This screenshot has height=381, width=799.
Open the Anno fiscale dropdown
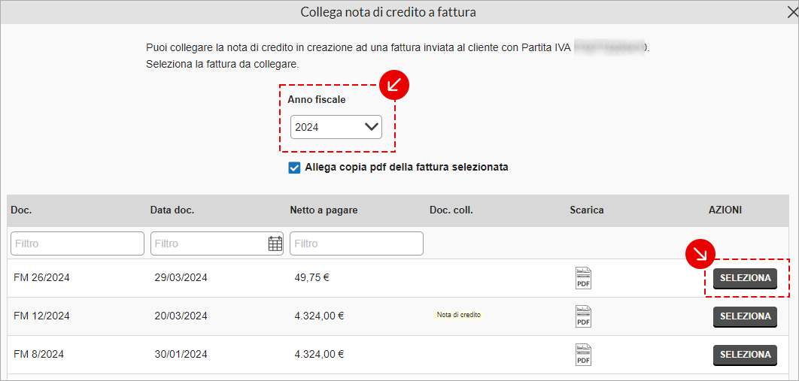pyautogui.click(x=336, y=127)
